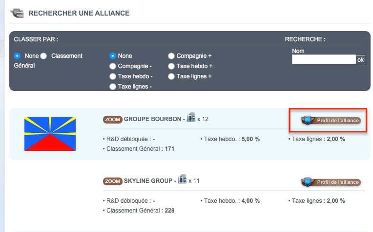Image resolution: width=373 pixels, height=232 pixels.
Task: Choose Compagnie + radio button
Action: click(171, 56)
